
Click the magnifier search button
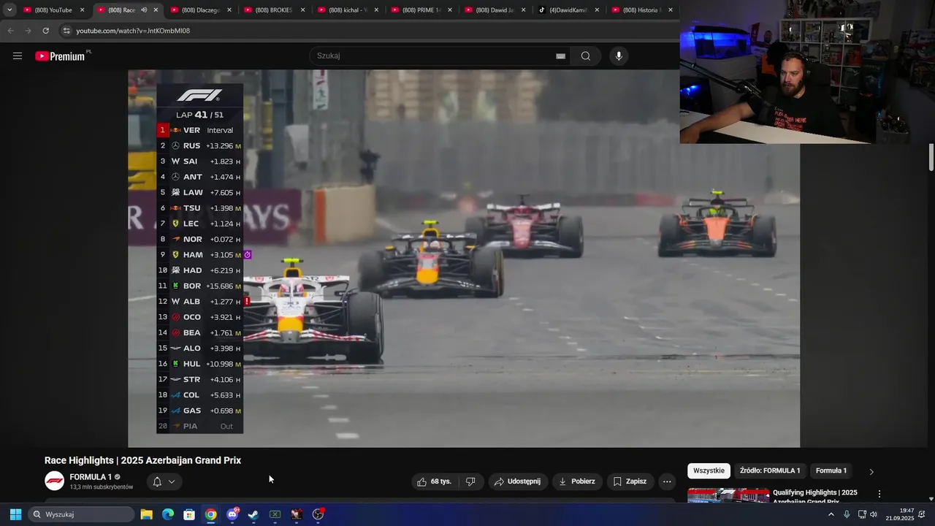(586, 56)
